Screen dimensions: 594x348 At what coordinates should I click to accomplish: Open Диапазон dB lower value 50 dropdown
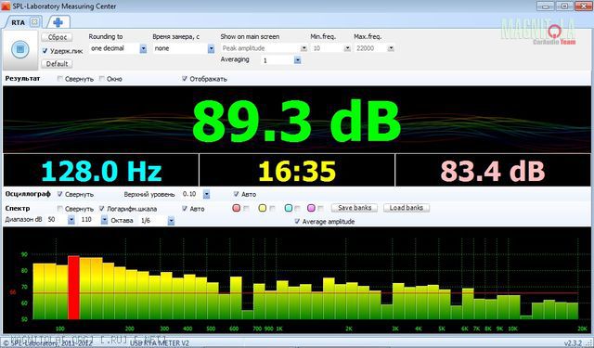71,220
